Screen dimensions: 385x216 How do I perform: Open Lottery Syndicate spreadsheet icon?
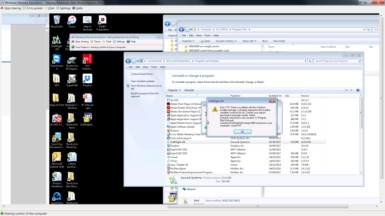coord(72,160)
